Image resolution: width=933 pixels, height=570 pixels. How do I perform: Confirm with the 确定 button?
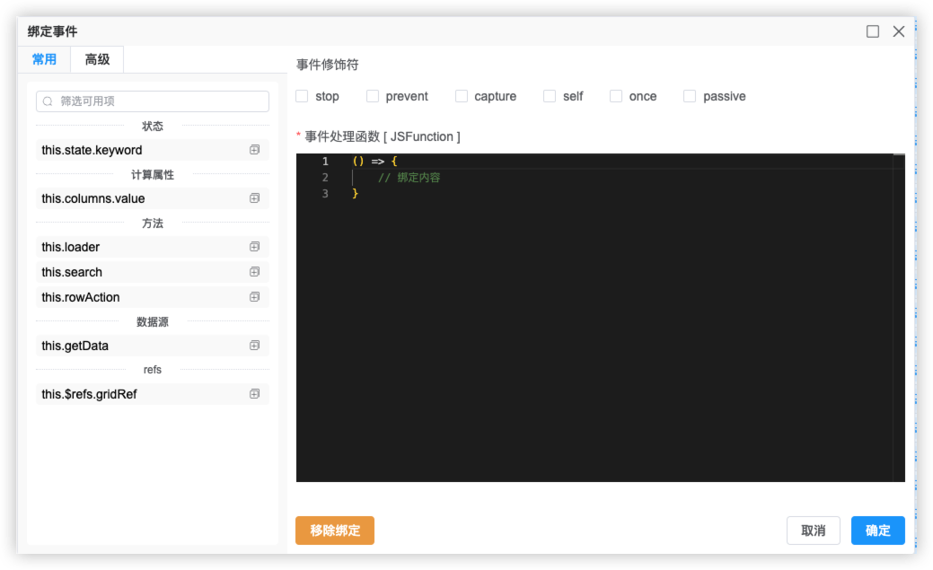[x=877, y=531]
